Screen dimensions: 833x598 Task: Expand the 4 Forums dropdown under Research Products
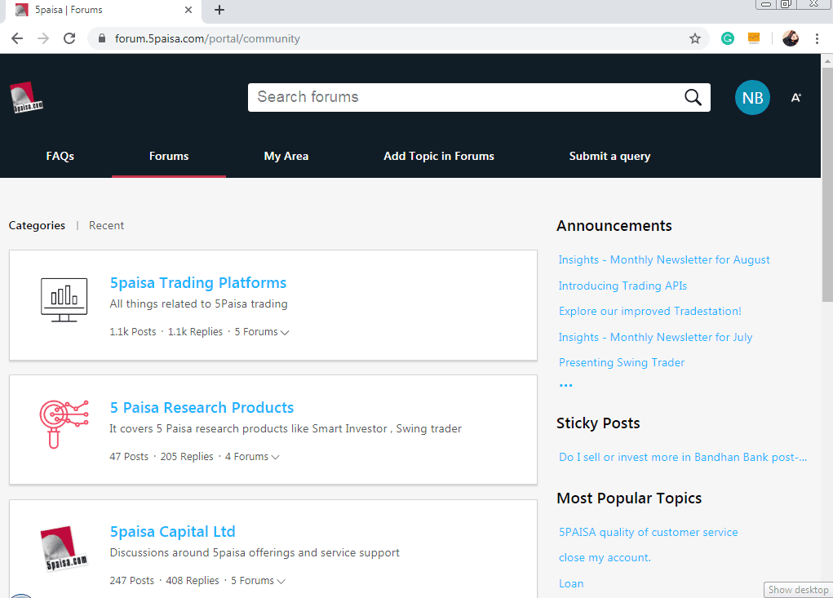[x=252, y=457]
